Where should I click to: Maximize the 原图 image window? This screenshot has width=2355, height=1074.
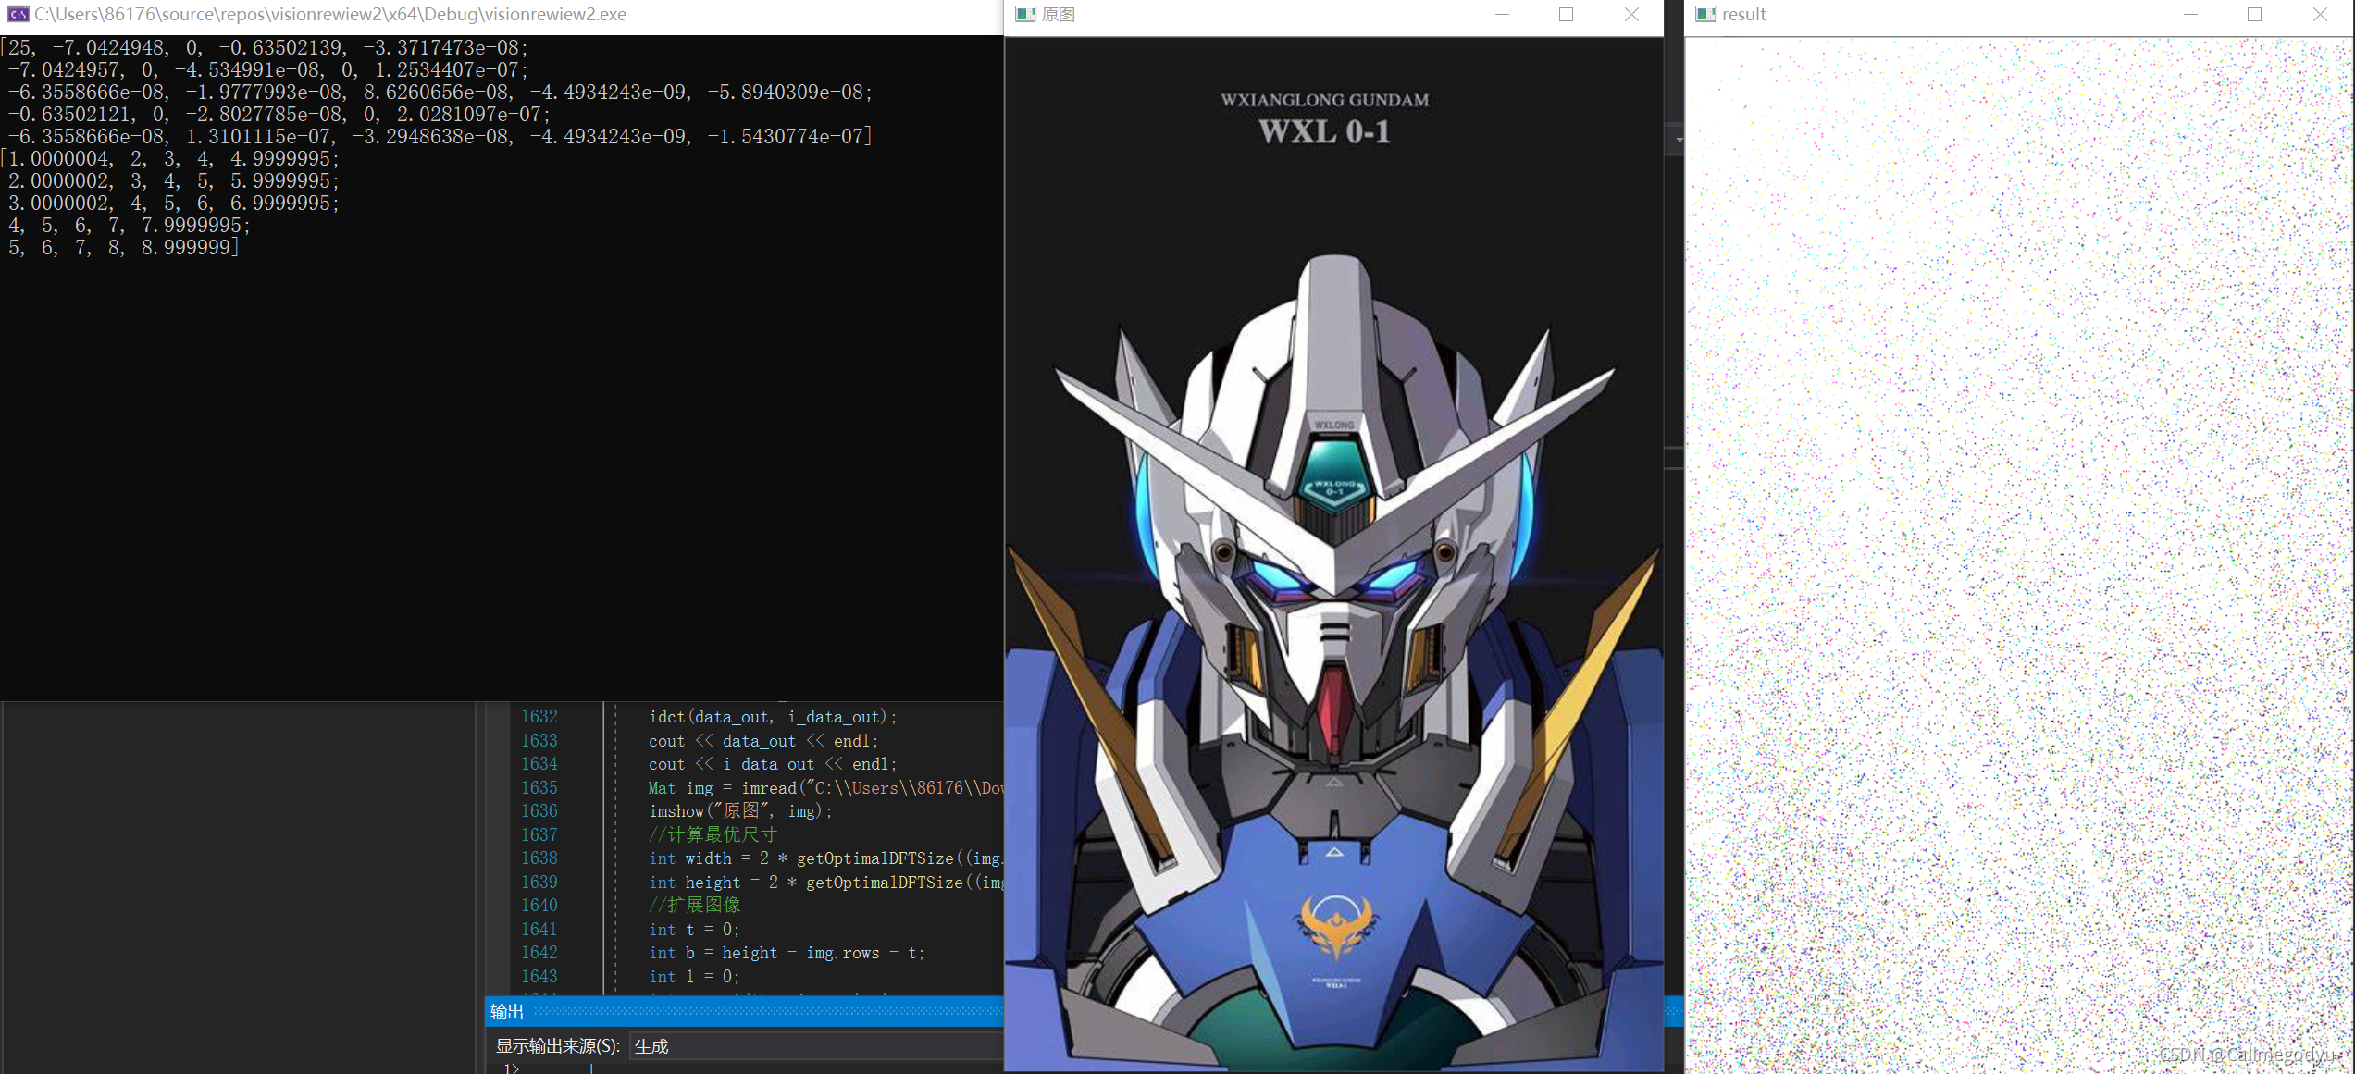[1566, 14]
